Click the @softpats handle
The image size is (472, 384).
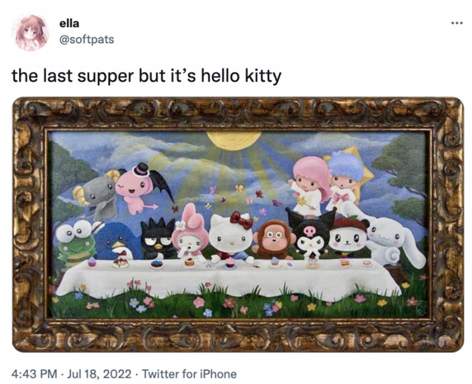(x=87, y=39)
